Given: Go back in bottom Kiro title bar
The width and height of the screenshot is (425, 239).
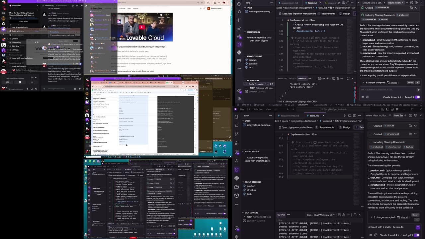Looking at the screenshot, I should (x=288, y=109).
